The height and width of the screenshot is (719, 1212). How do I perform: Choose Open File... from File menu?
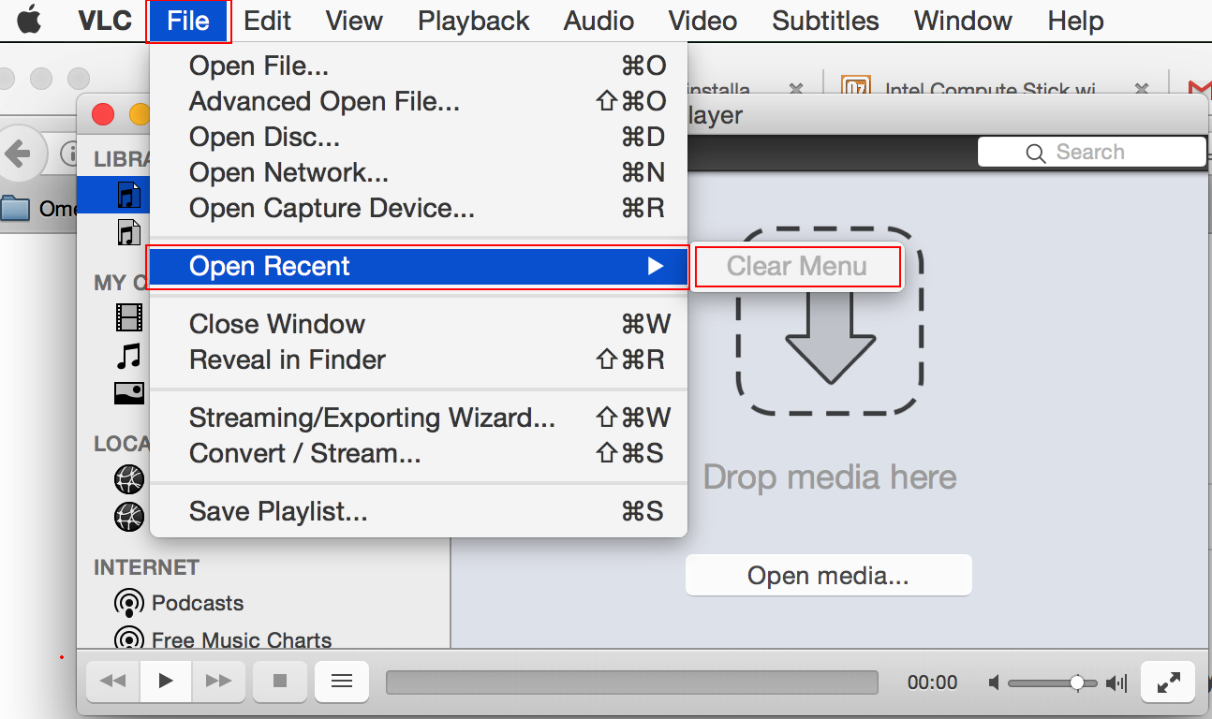coord(419,66)
